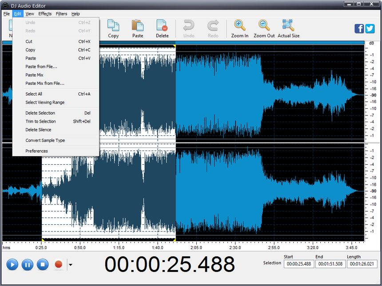382x286 pixels.
Task: Open the Help menu
Action: coord(76,14)
